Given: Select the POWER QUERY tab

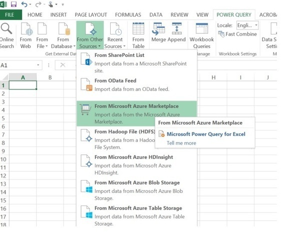Looking at the screenshot, I should click(x=234, y=14).
